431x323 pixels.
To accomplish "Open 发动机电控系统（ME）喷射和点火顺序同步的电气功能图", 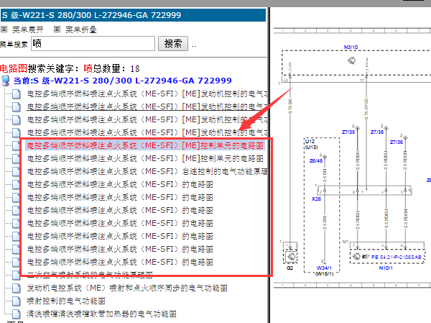I will 127,288.
